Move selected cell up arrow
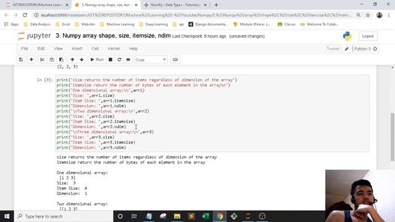Screen dimensions: 395x222 click(x=72, y=60)
